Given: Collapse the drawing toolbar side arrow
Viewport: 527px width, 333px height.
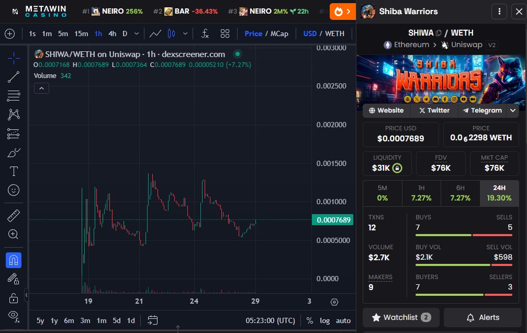Looking at the screenshot, I should pos(26,295).
